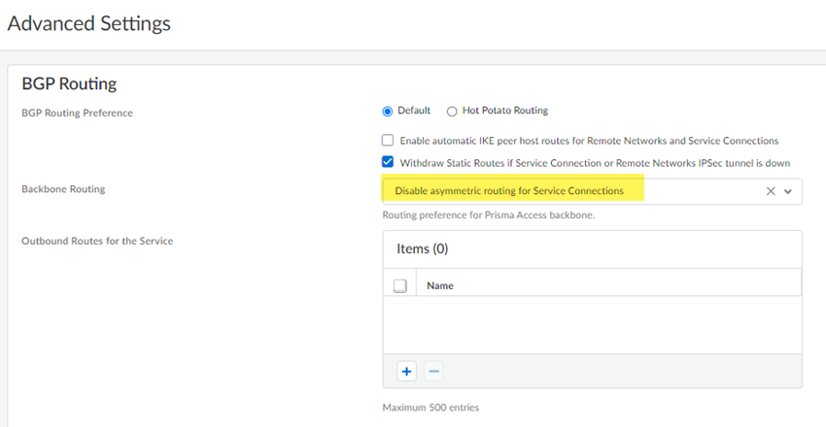Select the Hot Potato Routing radio button
826x427 pixels.
click(452, 111)
